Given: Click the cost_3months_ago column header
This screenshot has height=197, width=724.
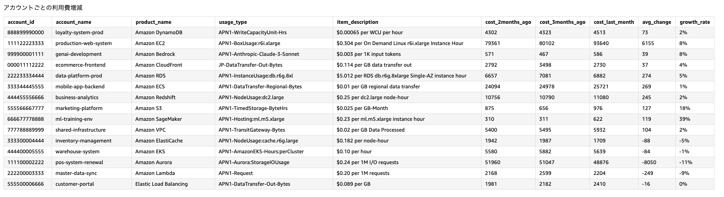Looking at the screenshot, I should (563, 22).
